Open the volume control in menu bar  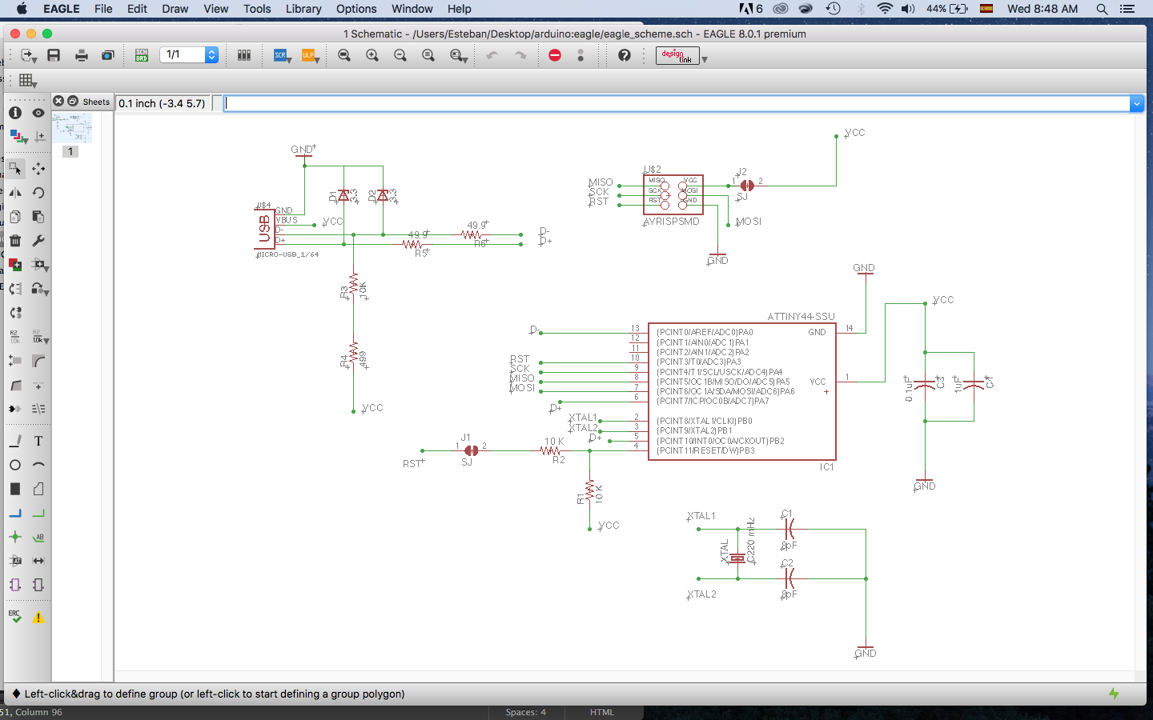coord(908,9)
